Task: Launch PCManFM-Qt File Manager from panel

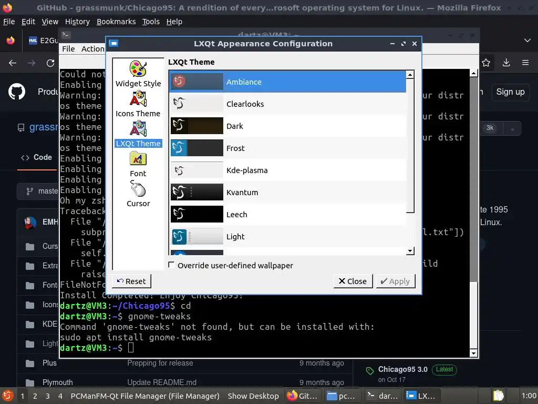Action: [x=145, y=396]
